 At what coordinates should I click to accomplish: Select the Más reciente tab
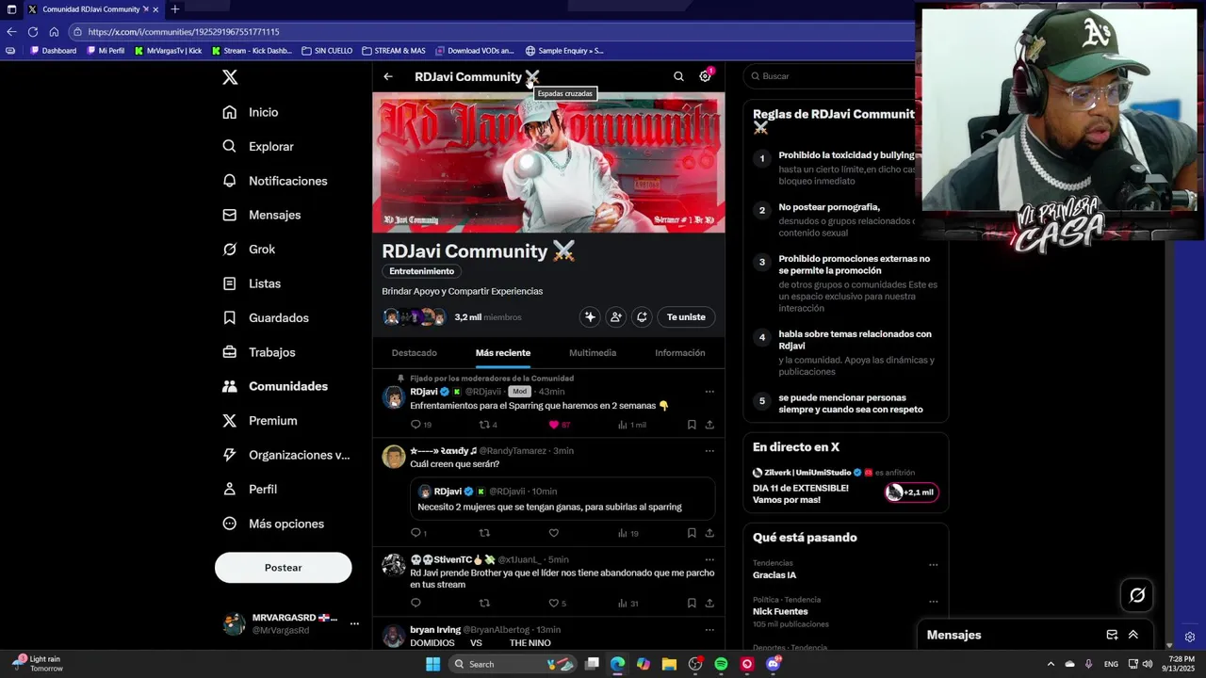503,353
